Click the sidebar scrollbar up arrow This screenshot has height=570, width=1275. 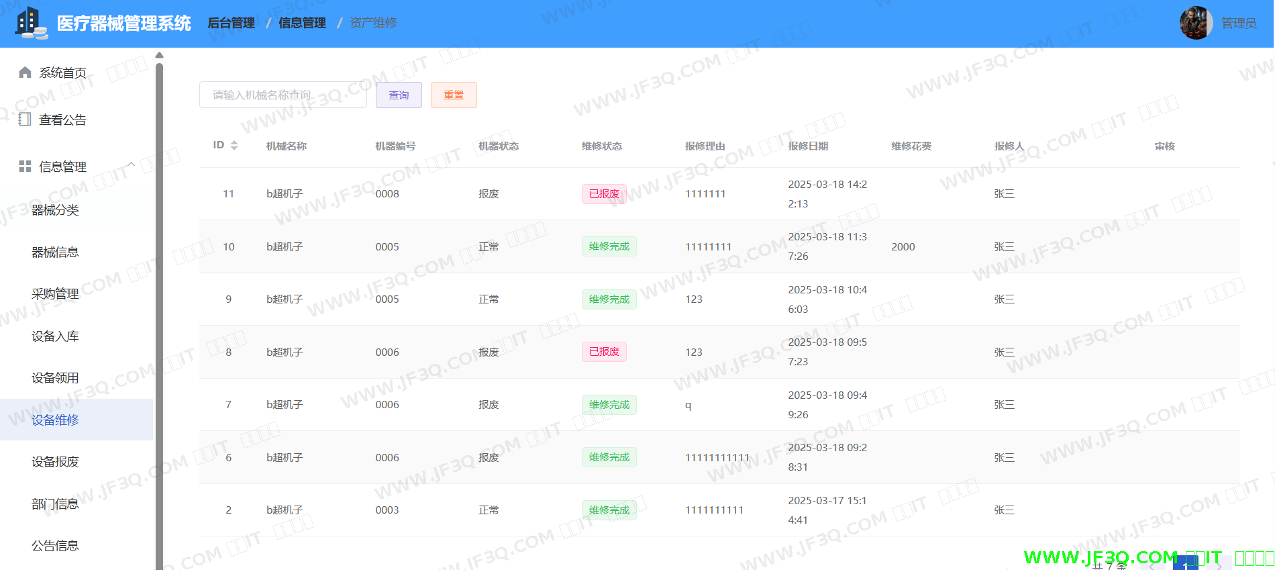pyautogui.click(x=159, y=55)
